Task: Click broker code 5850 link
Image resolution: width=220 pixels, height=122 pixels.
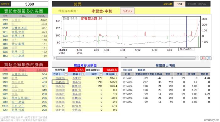Action: pos(5,24)
